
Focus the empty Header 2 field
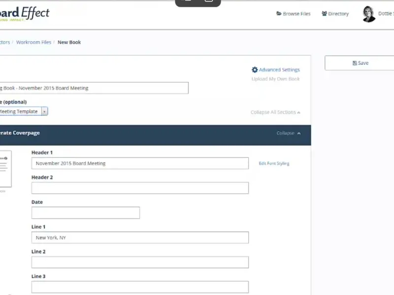click(140, 188)
